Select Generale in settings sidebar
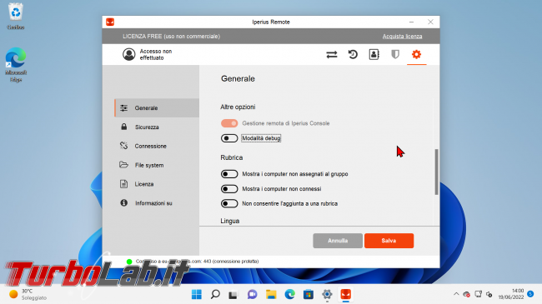 157,107
